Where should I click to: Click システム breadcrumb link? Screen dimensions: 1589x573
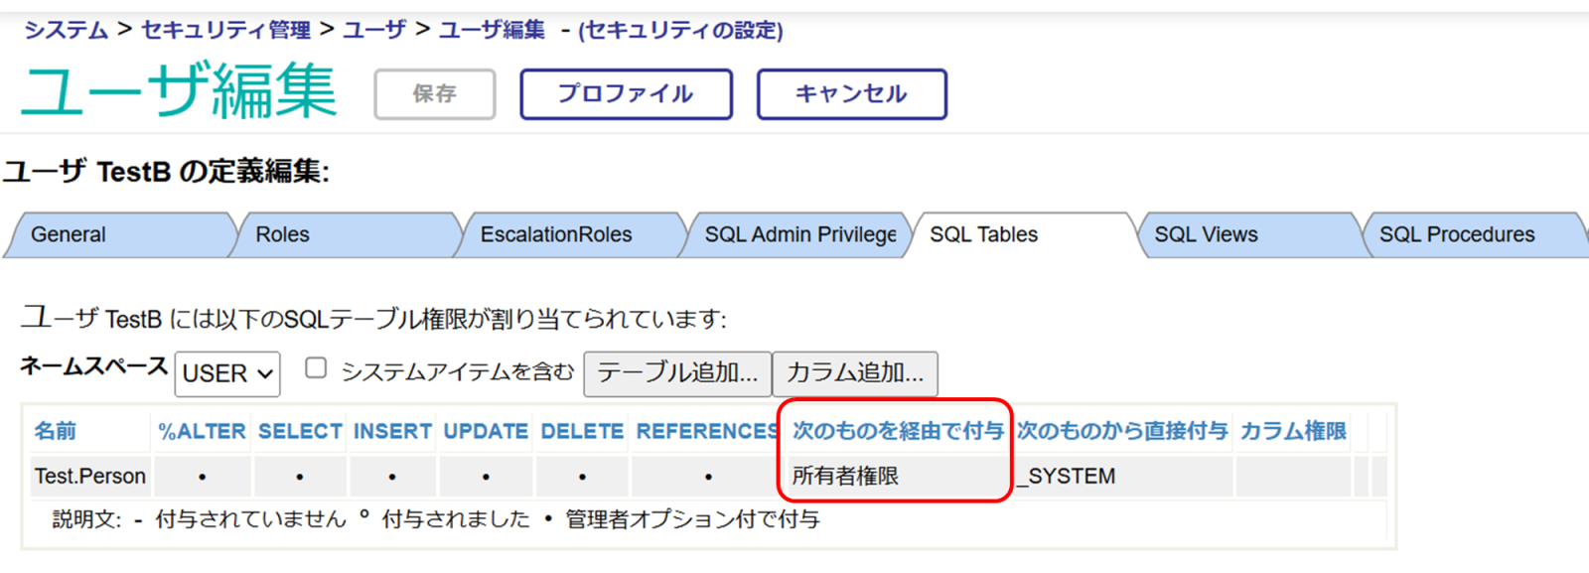click(x=66, y=30)
